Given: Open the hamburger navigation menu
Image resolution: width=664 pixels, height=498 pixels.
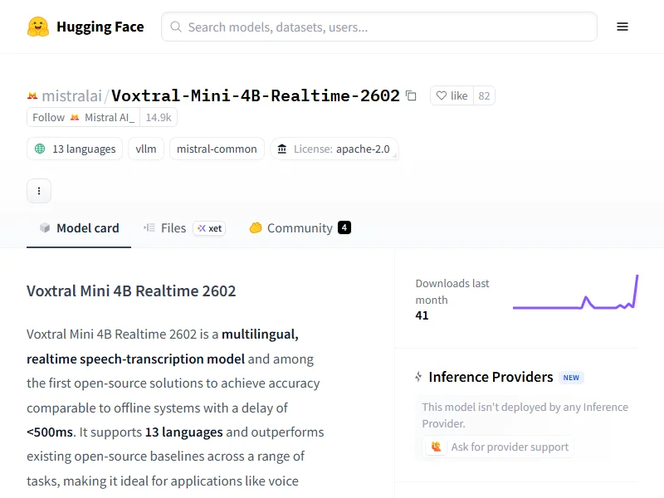Looking at the screenshot, I should [622, 27].
